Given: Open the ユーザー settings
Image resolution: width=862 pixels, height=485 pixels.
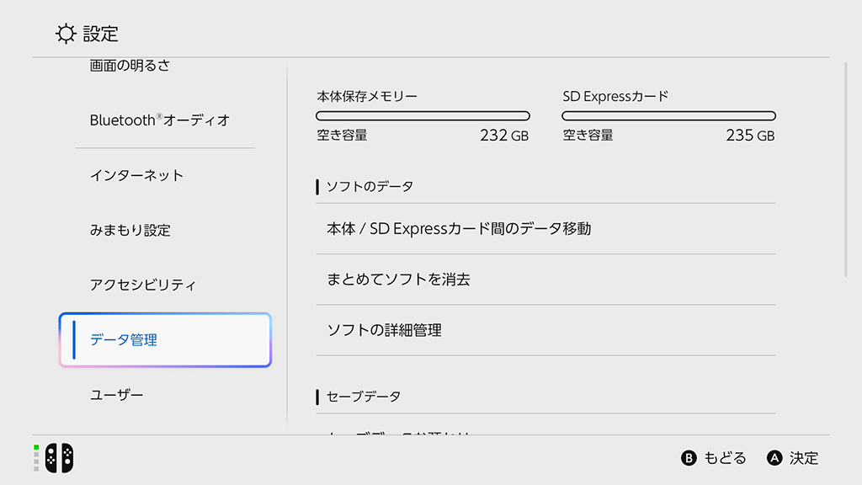Looking at the screenshot, I should 117,395.
